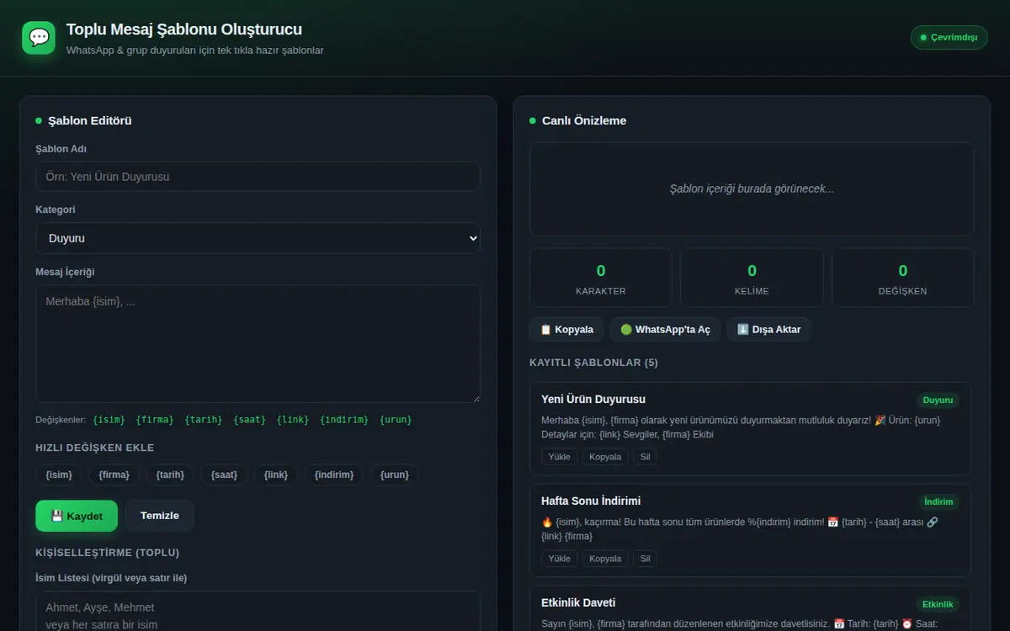Image resolution: width=1010 pixels, height=631 pixels.
Task: Click the live preview placeholder box
Action: point(752,189)
